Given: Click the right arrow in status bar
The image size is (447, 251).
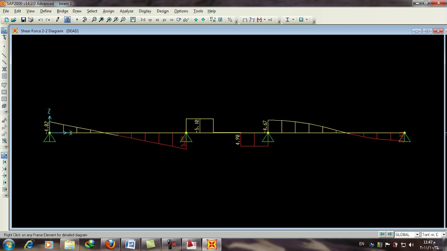Looking at the screenshot, I should 390,235.
